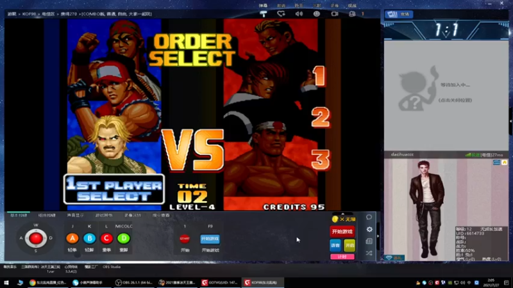Select the 声音显示 tab
513x288 pixels.
(75, 215)
